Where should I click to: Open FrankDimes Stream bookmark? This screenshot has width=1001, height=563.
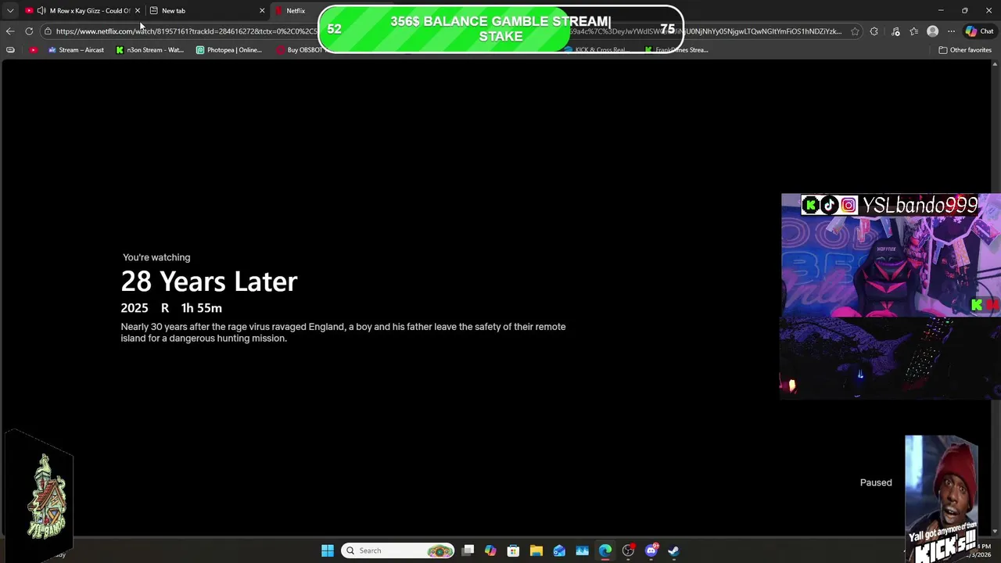click(676, 50)
